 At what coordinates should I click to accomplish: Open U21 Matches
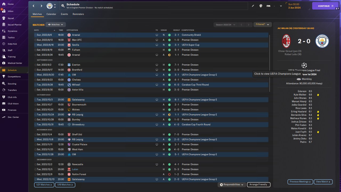(44, 185)
